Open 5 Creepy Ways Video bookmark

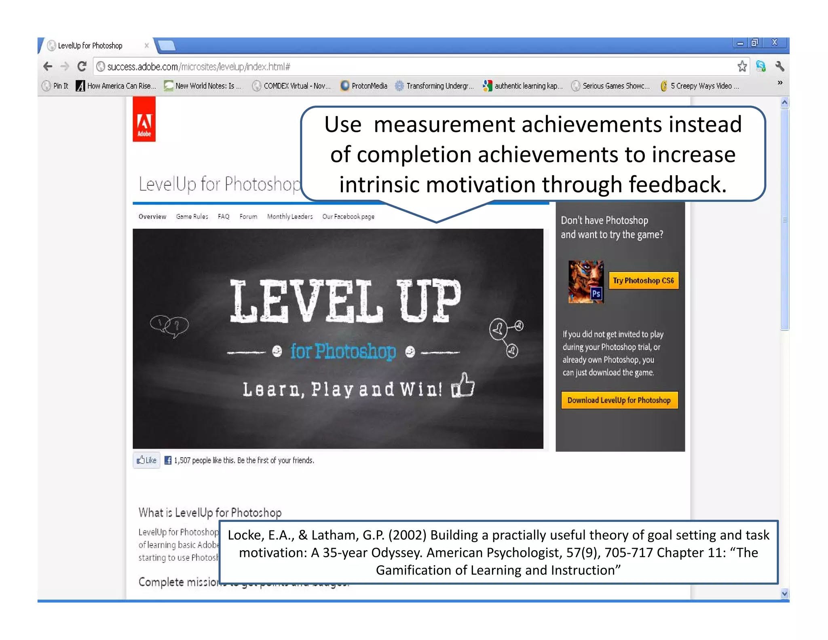tap(700, 86)
